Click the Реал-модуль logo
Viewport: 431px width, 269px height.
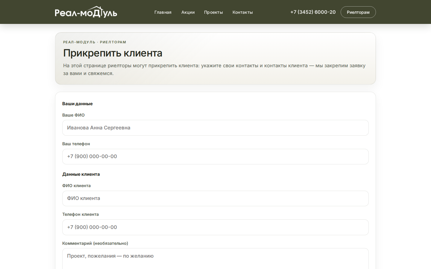tap(86, 12)
